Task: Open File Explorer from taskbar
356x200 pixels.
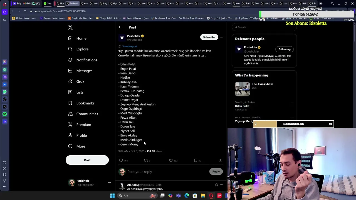Action: point(203,196)
